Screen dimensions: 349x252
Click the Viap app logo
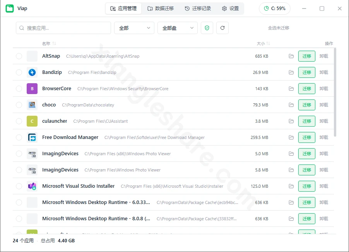(10, 9)
